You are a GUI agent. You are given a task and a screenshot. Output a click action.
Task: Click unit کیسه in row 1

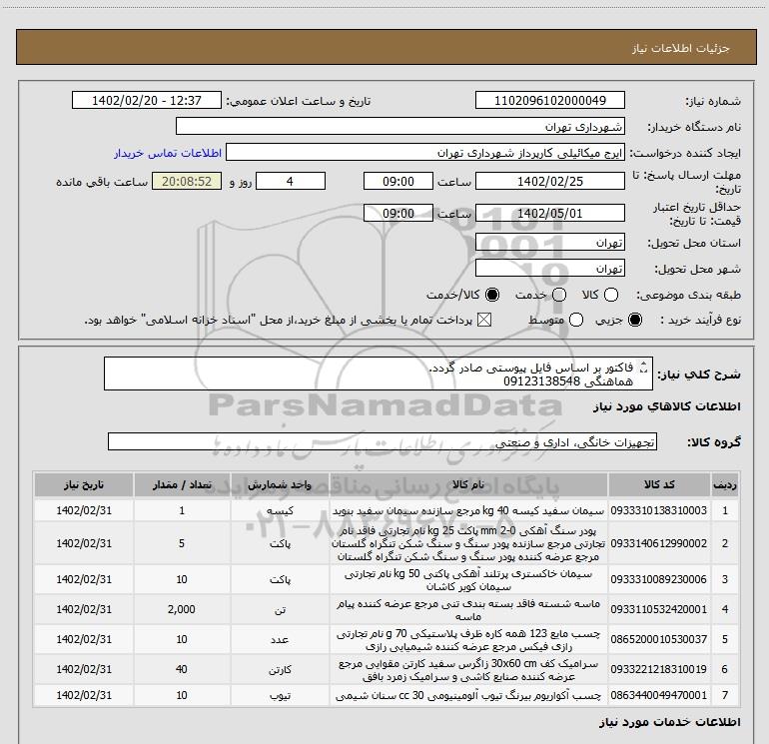280,510
